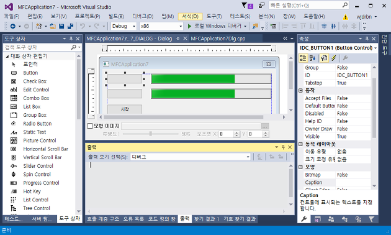Open the 파일(F) menu
391x235 pixels.
pos(12,17)
